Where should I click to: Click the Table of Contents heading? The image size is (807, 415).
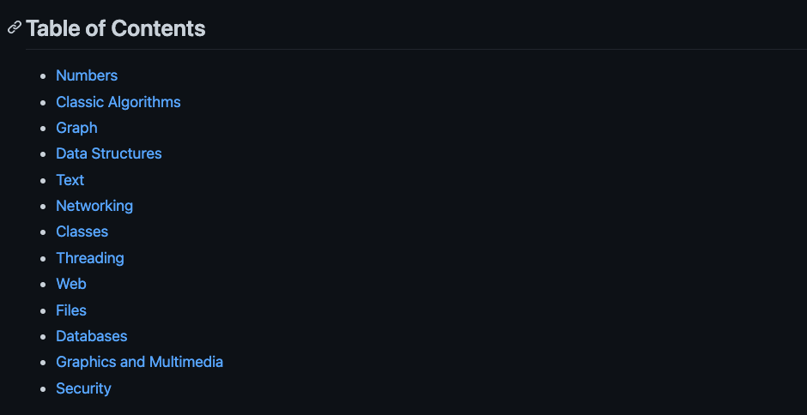tap(115, 28)
